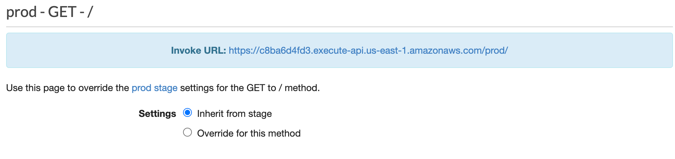Click the text "settings for the GET to / method."
The image size is (675, 159).
[x=250, y=88]
